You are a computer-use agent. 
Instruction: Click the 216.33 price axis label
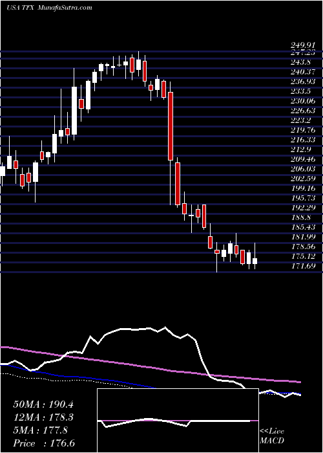click(302, 140)
